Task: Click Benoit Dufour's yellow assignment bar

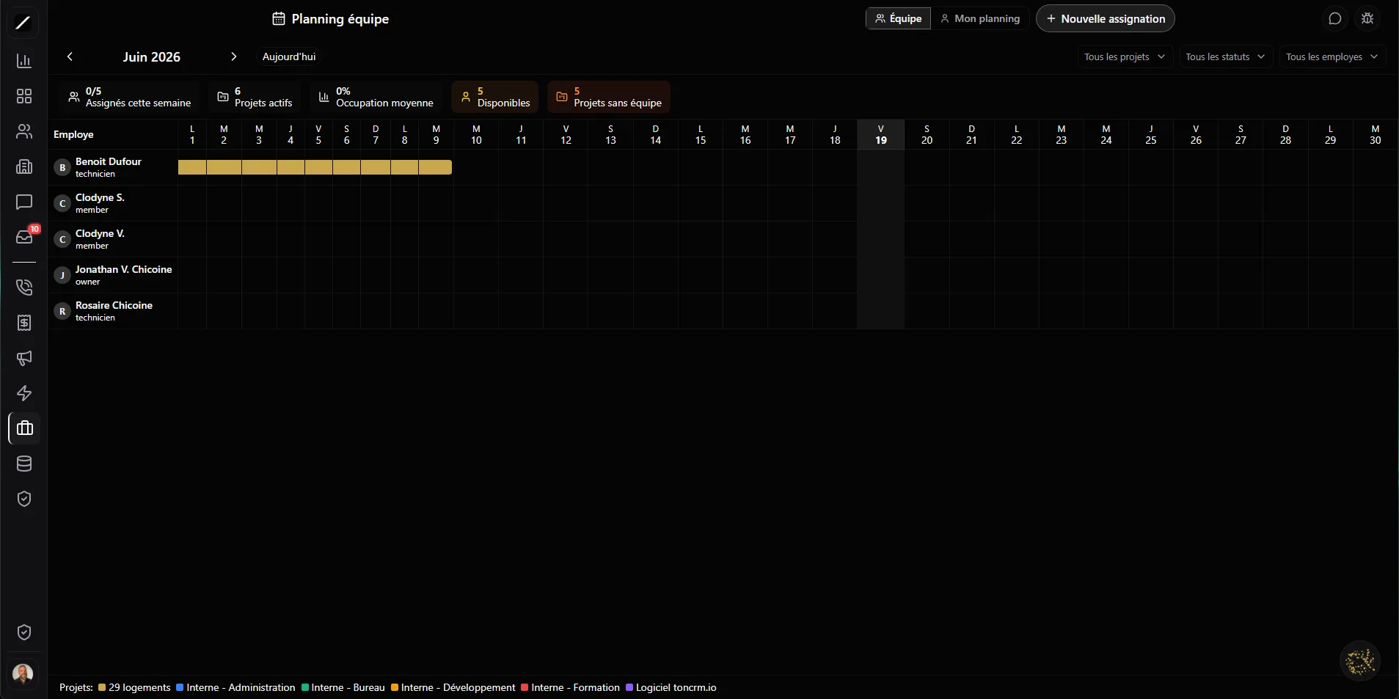Action: pos(315,167)
